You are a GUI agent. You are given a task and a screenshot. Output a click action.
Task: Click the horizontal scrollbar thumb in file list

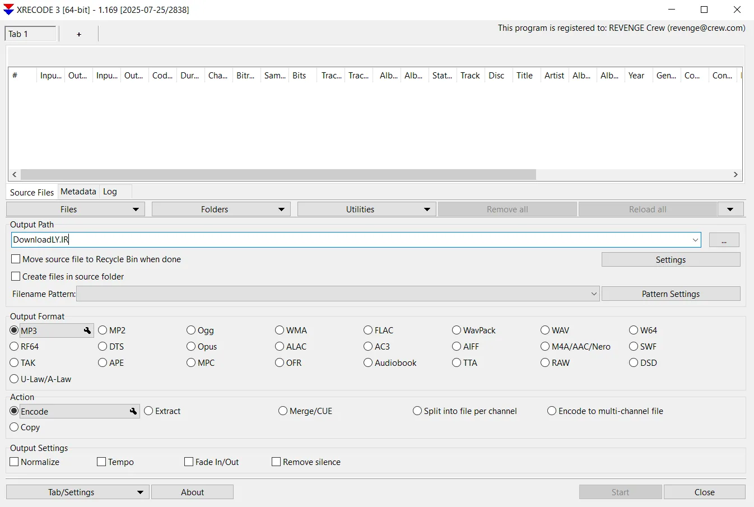coord(278,175)
